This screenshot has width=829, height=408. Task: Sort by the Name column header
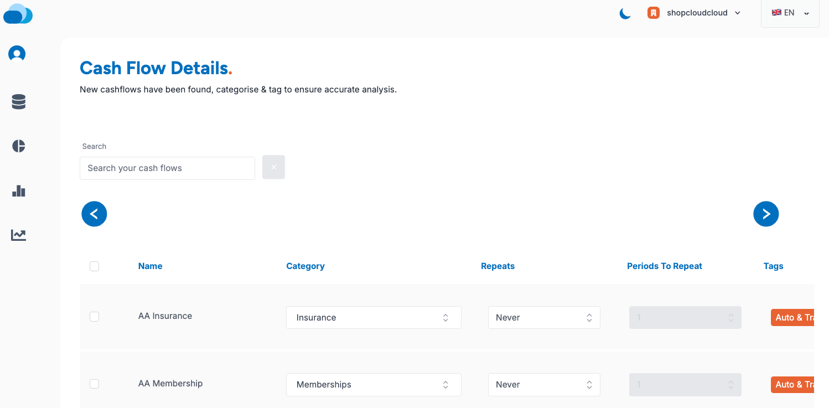coord(150,266)
